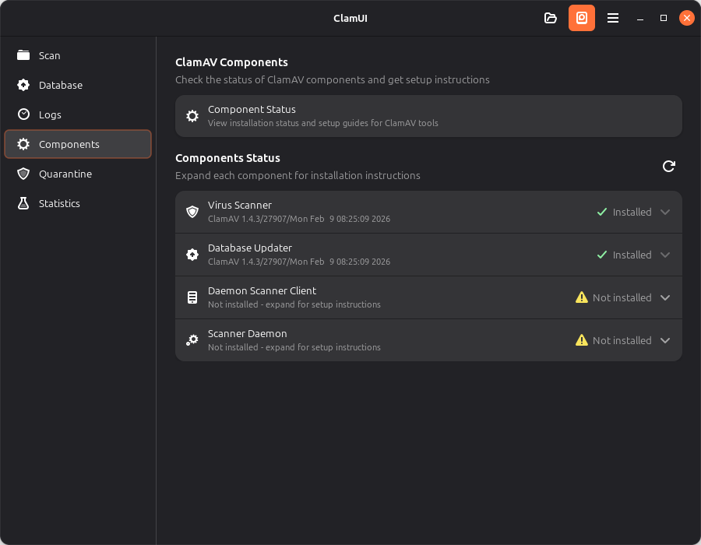
Task: Expand Scanner Daemon setup instructions
Action: pyautogui.click(x=665, y=340)
